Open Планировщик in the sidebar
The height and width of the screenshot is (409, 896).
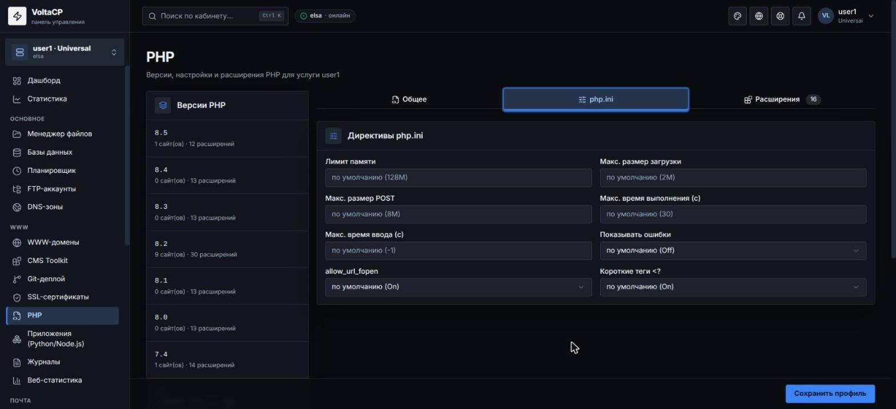point(63,171)
